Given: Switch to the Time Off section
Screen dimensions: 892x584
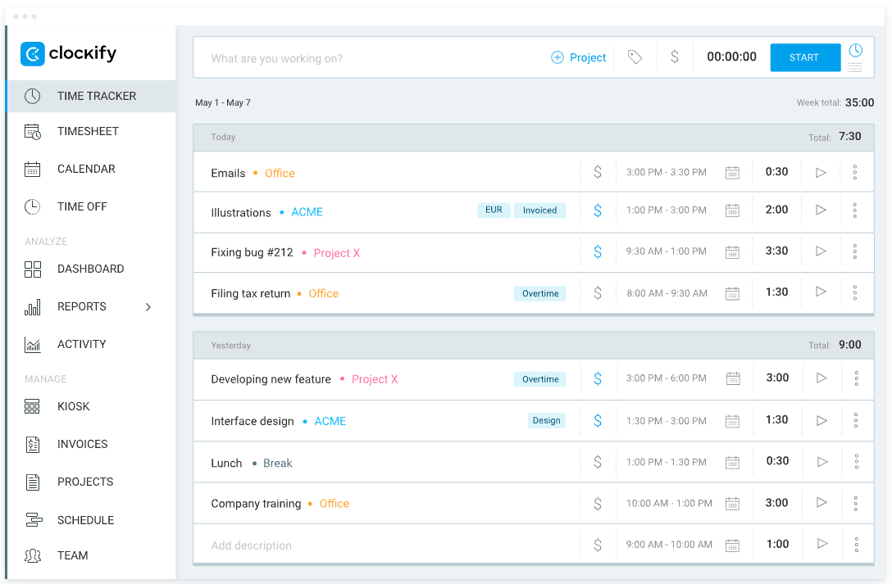Looking at the screenshot, I should pos(81,206).
